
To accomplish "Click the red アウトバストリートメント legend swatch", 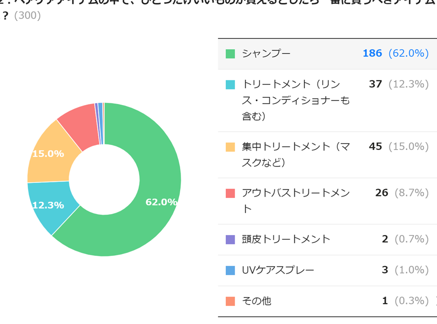I will [x=230, y=193].
